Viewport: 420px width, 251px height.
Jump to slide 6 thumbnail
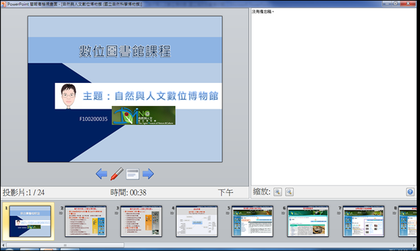click(308, 221)
